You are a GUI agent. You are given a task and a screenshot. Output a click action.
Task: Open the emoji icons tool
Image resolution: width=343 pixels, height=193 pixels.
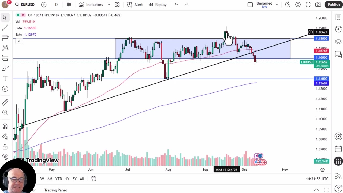pos(5,89)
